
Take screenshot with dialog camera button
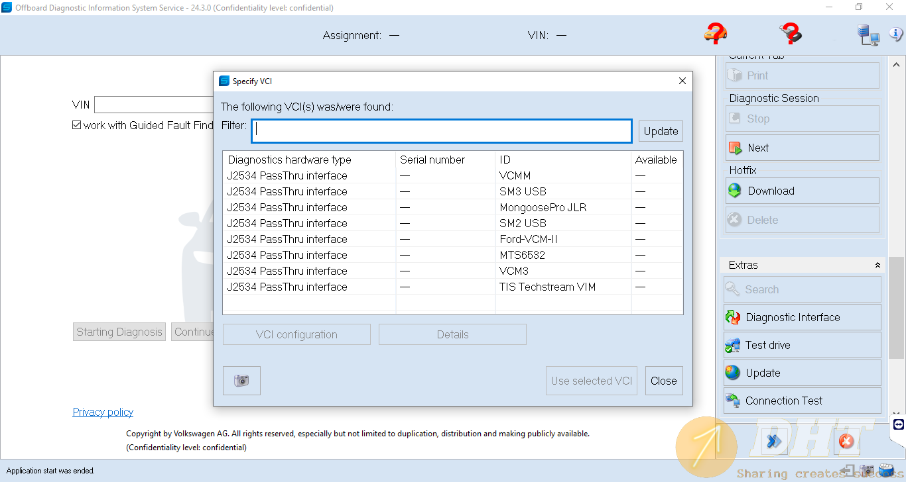click(x=241, y=381)
